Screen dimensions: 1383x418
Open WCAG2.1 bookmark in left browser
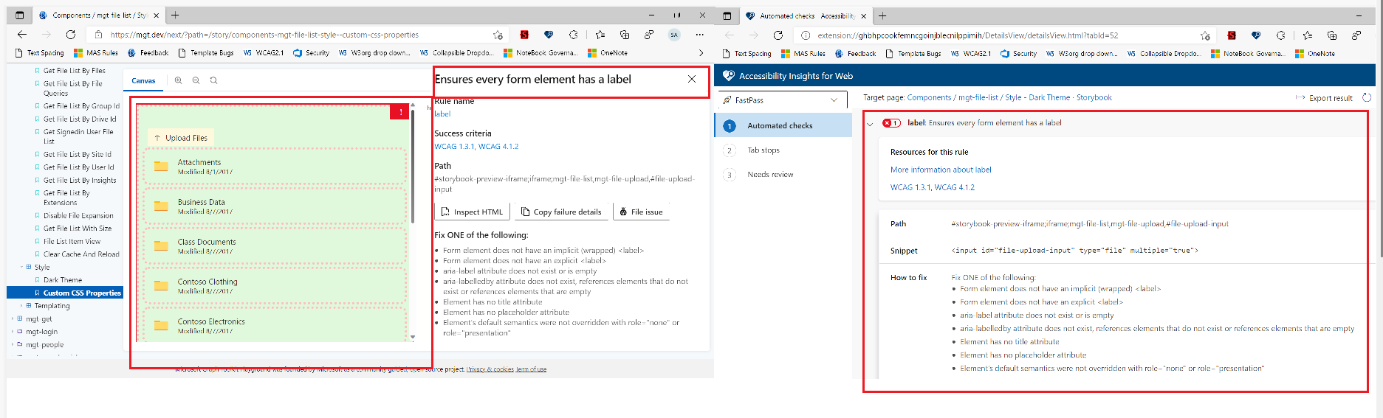(x=264, y=53)
